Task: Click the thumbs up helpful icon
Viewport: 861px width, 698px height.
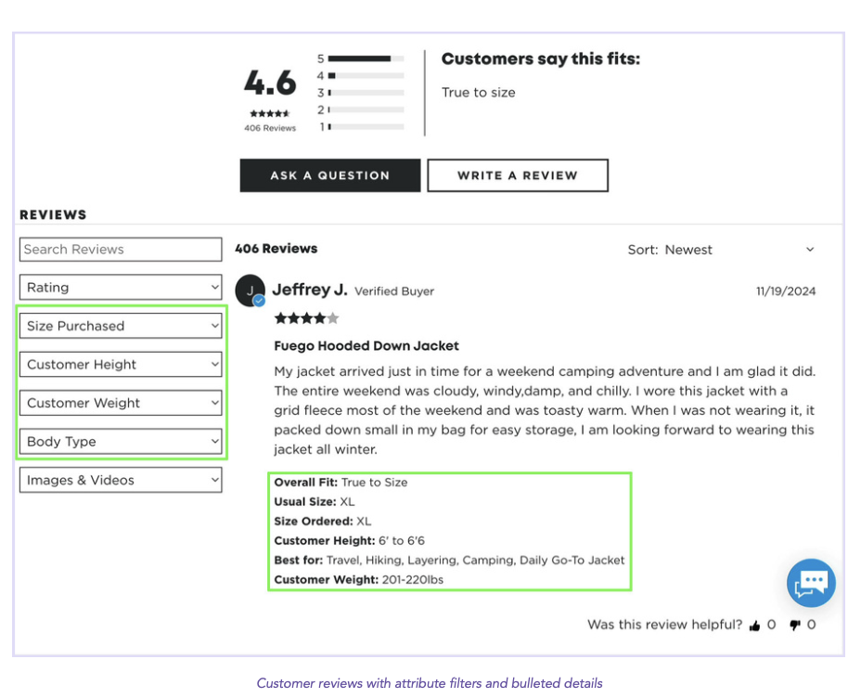Action: [x=754, y=626]
